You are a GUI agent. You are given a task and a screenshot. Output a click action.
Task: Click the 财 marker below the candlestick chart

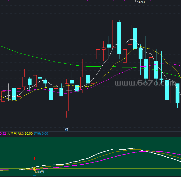pos(66,129)
